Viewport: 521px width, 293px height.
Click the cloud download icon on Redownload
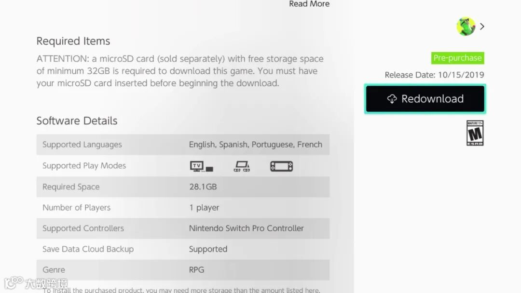point(392,99)
